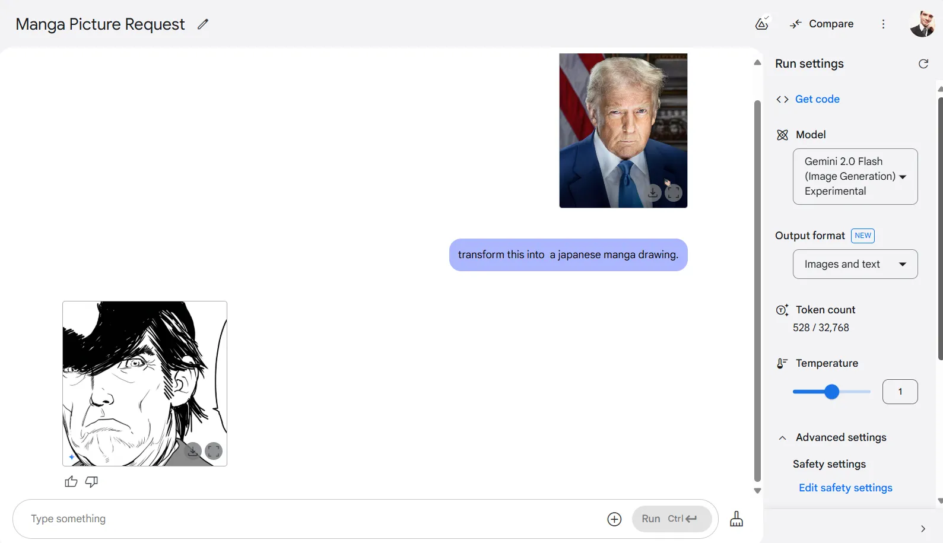Open the Output format dropdown
Viewport: 943px width, 543px height.
coord(855,264)
